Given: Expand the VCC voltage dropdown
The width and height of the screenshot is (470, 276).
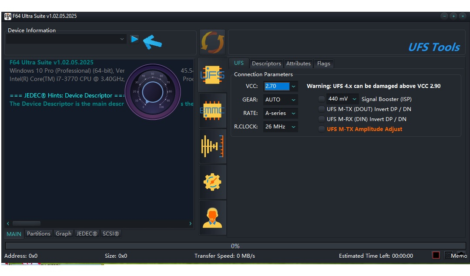Looking at the screenshot, I should [293, 86].
